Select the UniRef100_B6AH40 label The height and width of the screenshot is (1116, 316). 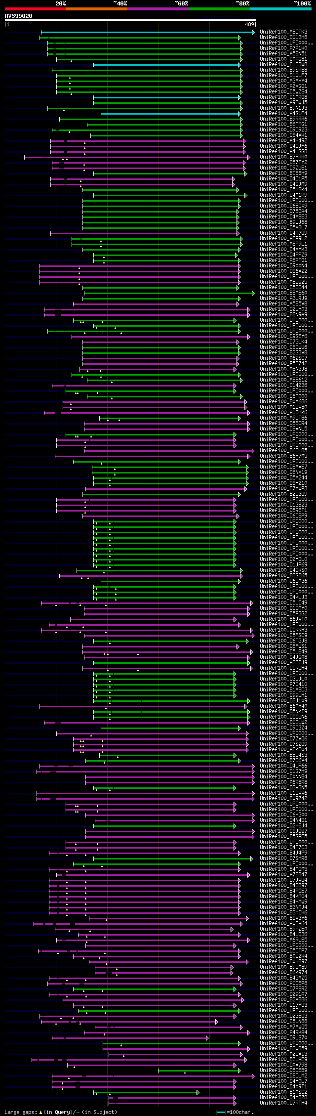coord(283,706)
